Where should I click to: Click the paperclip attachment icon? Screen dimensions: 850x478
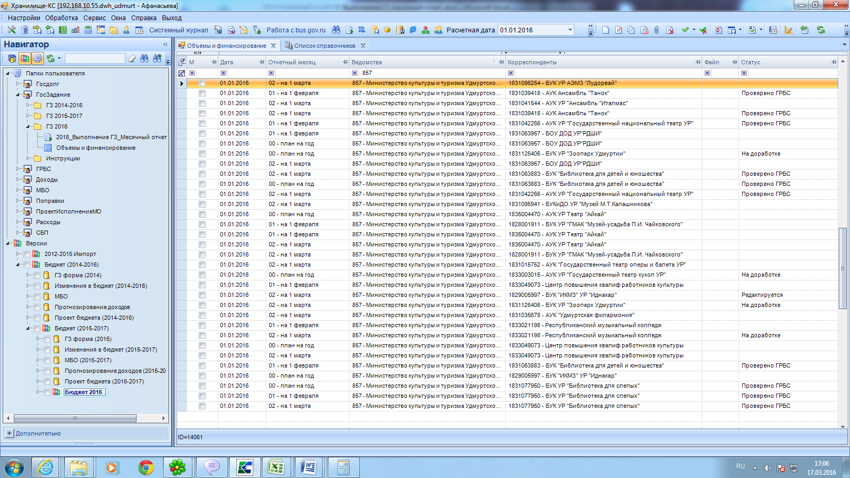[657, 30]
